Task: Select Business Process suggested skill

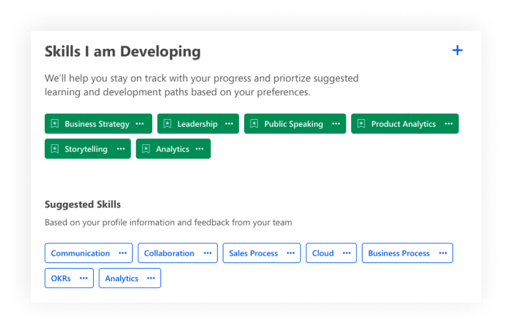Action: tap(399, 253)
